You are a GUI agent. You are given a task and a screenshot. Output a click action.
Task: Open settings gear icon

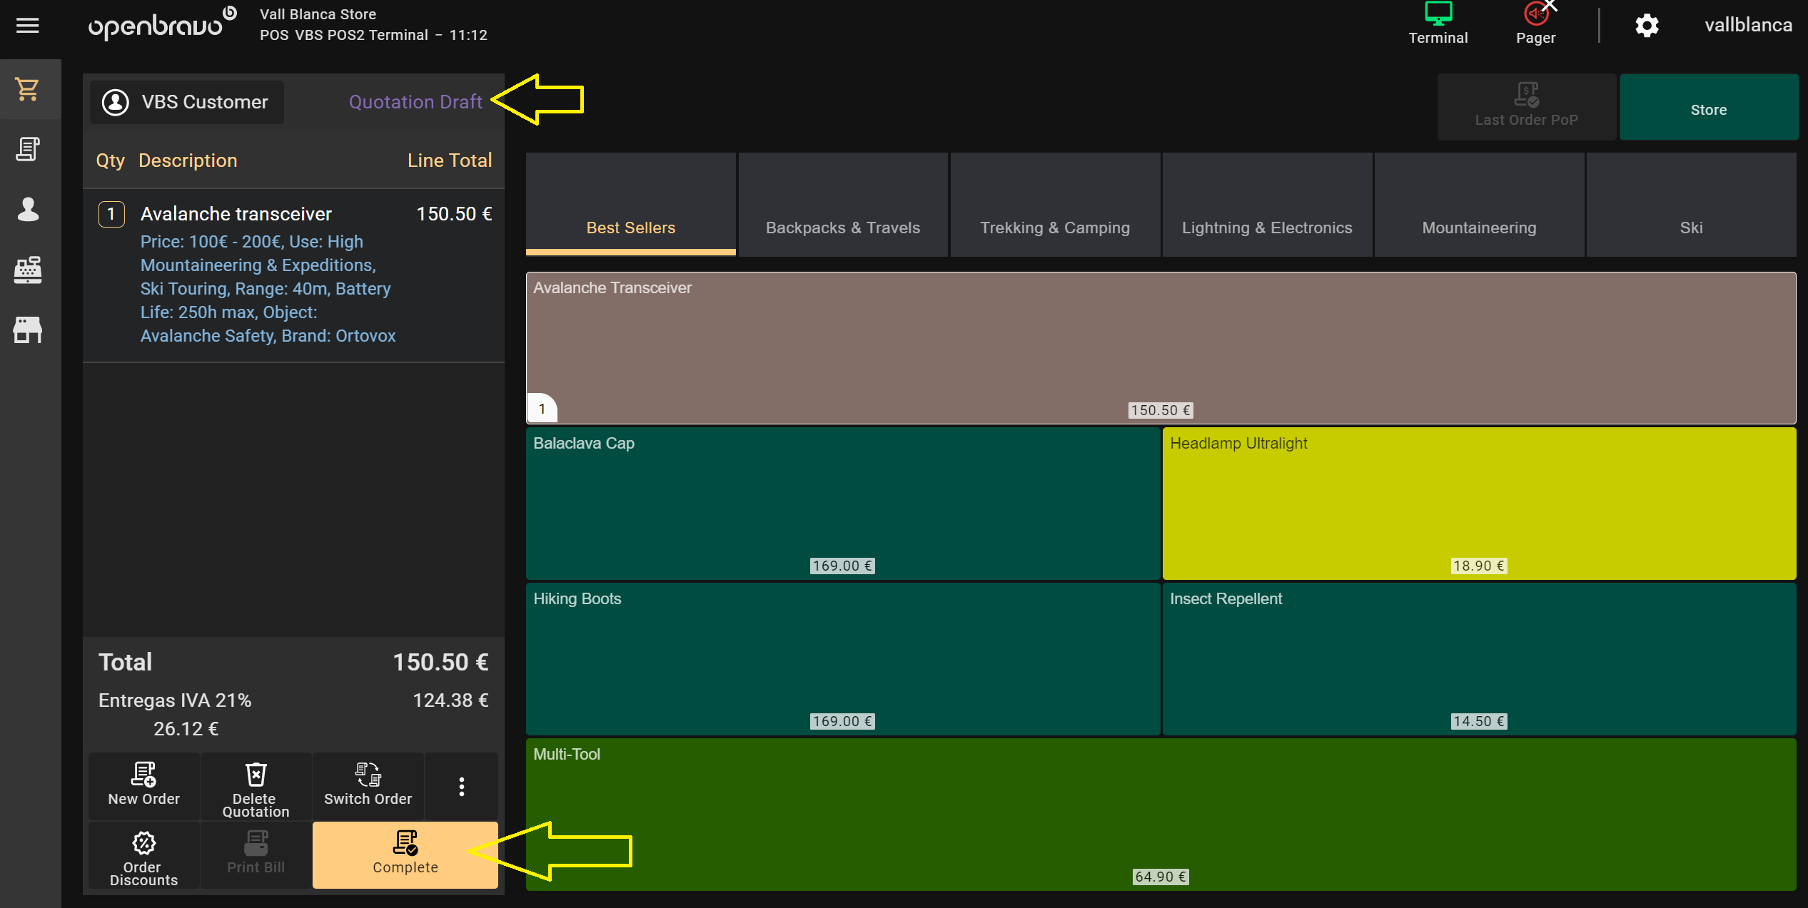coord(1647,26)
